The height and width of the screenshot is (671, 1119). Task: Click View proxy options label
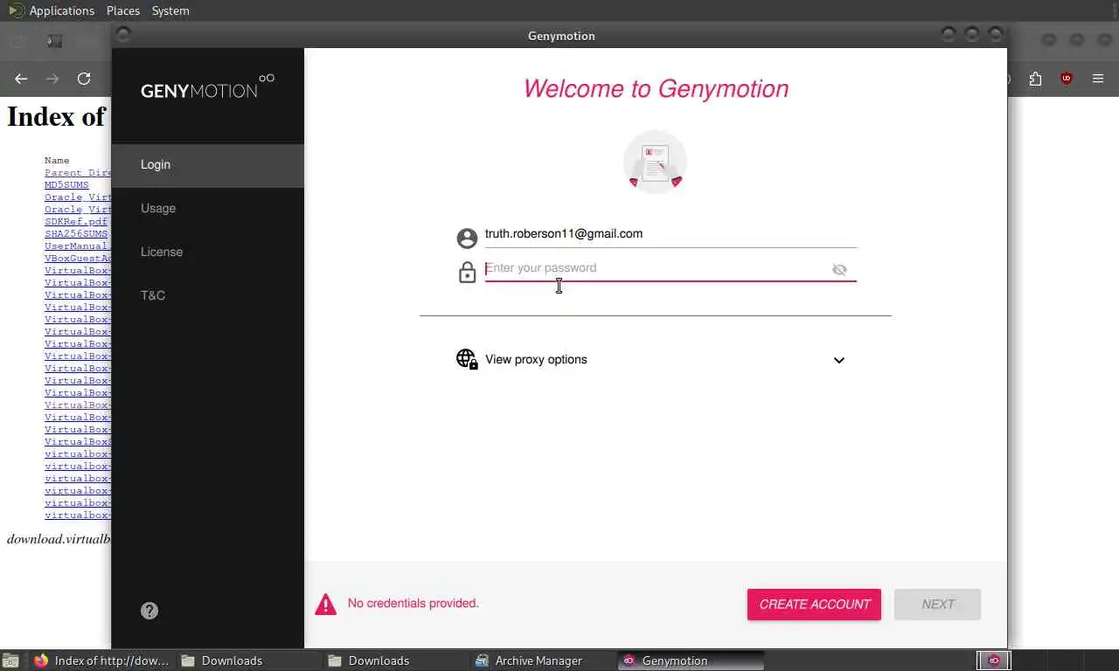536,359
